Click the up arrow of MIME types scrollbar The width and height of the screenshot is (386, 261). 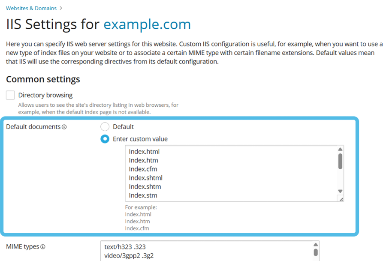coord(316,244)
